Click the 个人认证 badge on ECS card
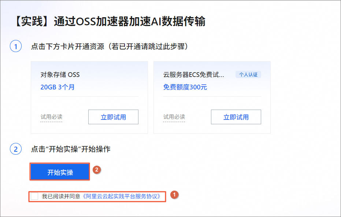 tap(248, 75)
